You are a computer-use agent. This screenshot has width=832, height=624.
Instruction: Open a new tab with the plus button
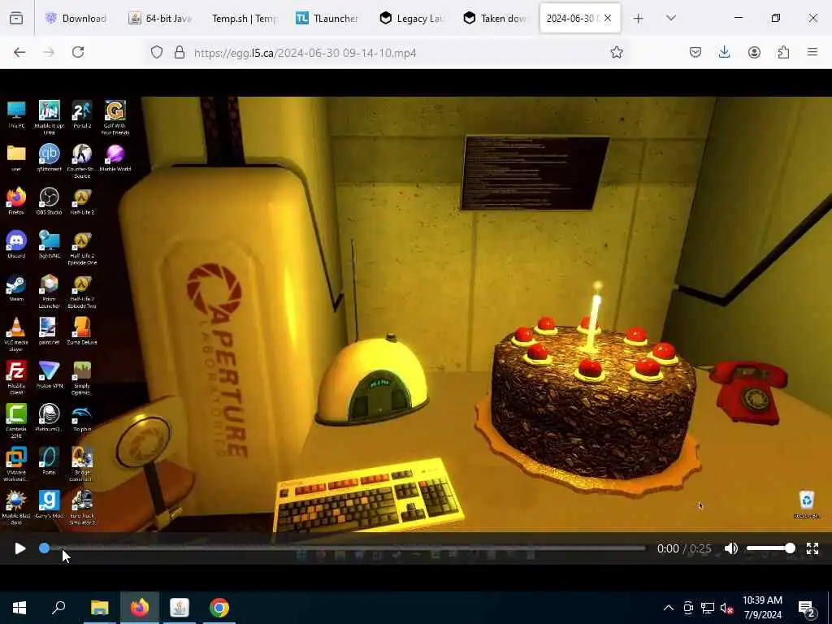pos(639,19)
